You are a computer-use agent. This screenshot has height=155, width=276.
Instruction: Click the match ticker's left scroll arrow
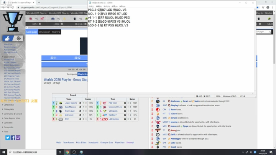[x=27, y=28]
